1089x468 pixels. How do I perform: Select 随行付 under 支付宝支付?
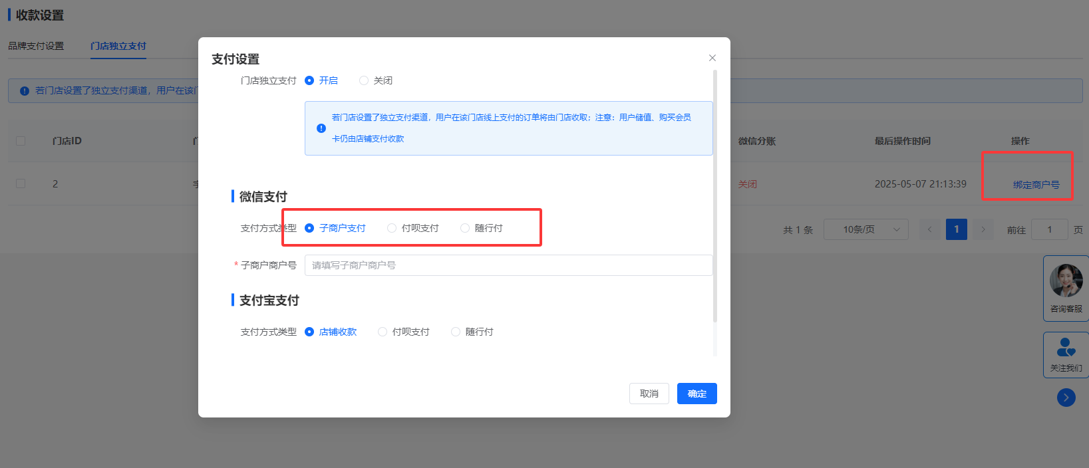[472, 332]
